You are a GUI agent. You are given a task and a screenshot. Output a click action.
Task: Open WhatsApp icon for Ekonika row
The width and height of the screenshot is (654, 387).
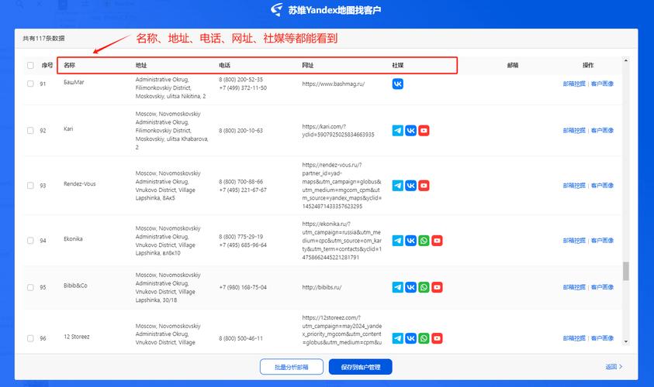pyautogui.click(x=424, y=241)
